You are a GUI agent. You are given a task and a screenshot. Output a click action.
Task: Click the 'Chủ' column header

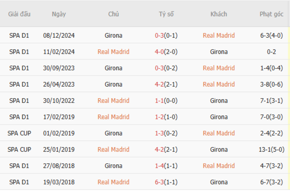pyautogui.click(x=113, y=14)
